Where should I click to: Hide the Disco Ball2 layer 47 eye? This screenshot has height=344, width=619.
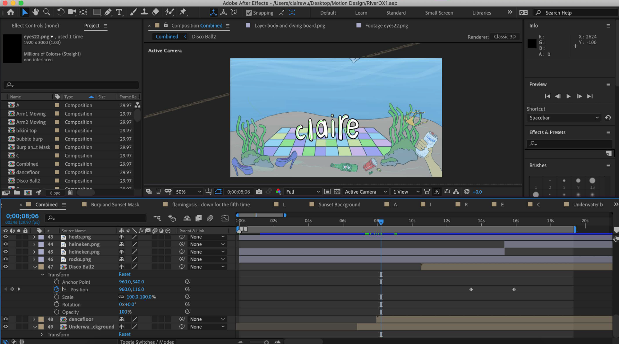click(x=5, y=267)
